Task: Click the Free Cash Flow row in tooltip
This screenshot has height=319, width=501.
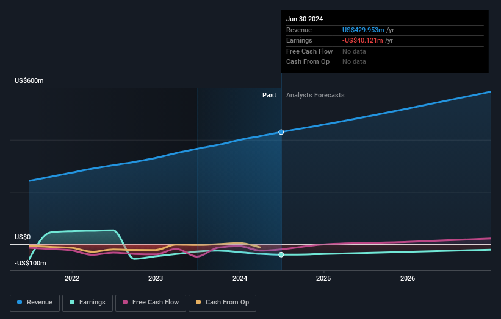Action: 384,51
